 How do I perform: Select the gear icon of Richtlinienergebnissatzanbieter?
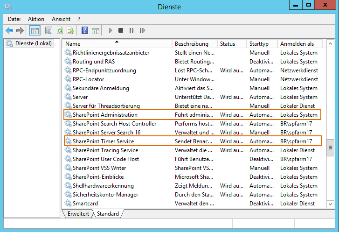68,52
